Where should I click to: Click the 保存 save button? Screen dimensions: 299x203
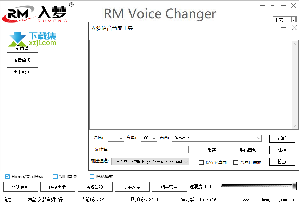click(x=282, y=150)
